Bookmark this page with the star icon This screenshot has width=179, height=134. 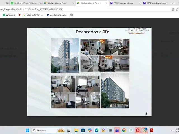[177, 9]
